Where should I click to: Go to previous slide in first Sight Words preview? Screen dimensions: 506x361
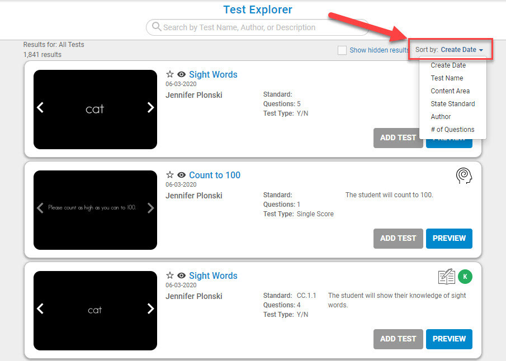coord(40,107)
